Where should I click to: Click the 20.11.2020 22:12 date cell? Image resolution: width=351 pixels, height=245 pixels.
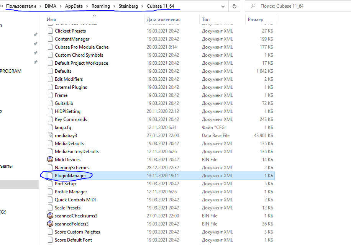pos(163,111)
